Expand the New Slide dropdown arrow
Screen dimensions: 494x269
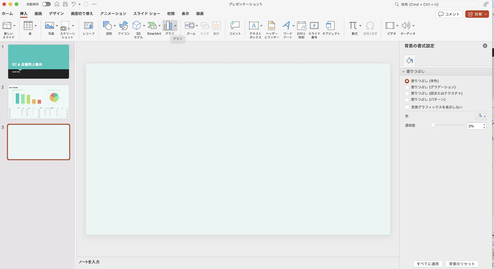[14, 26]
